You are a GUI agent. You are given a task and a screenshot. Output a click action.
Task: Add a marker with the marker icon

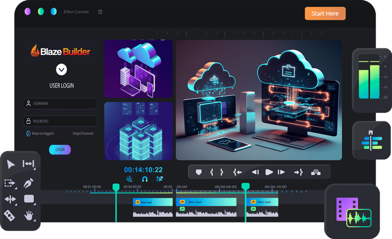[x=199, y=172]
